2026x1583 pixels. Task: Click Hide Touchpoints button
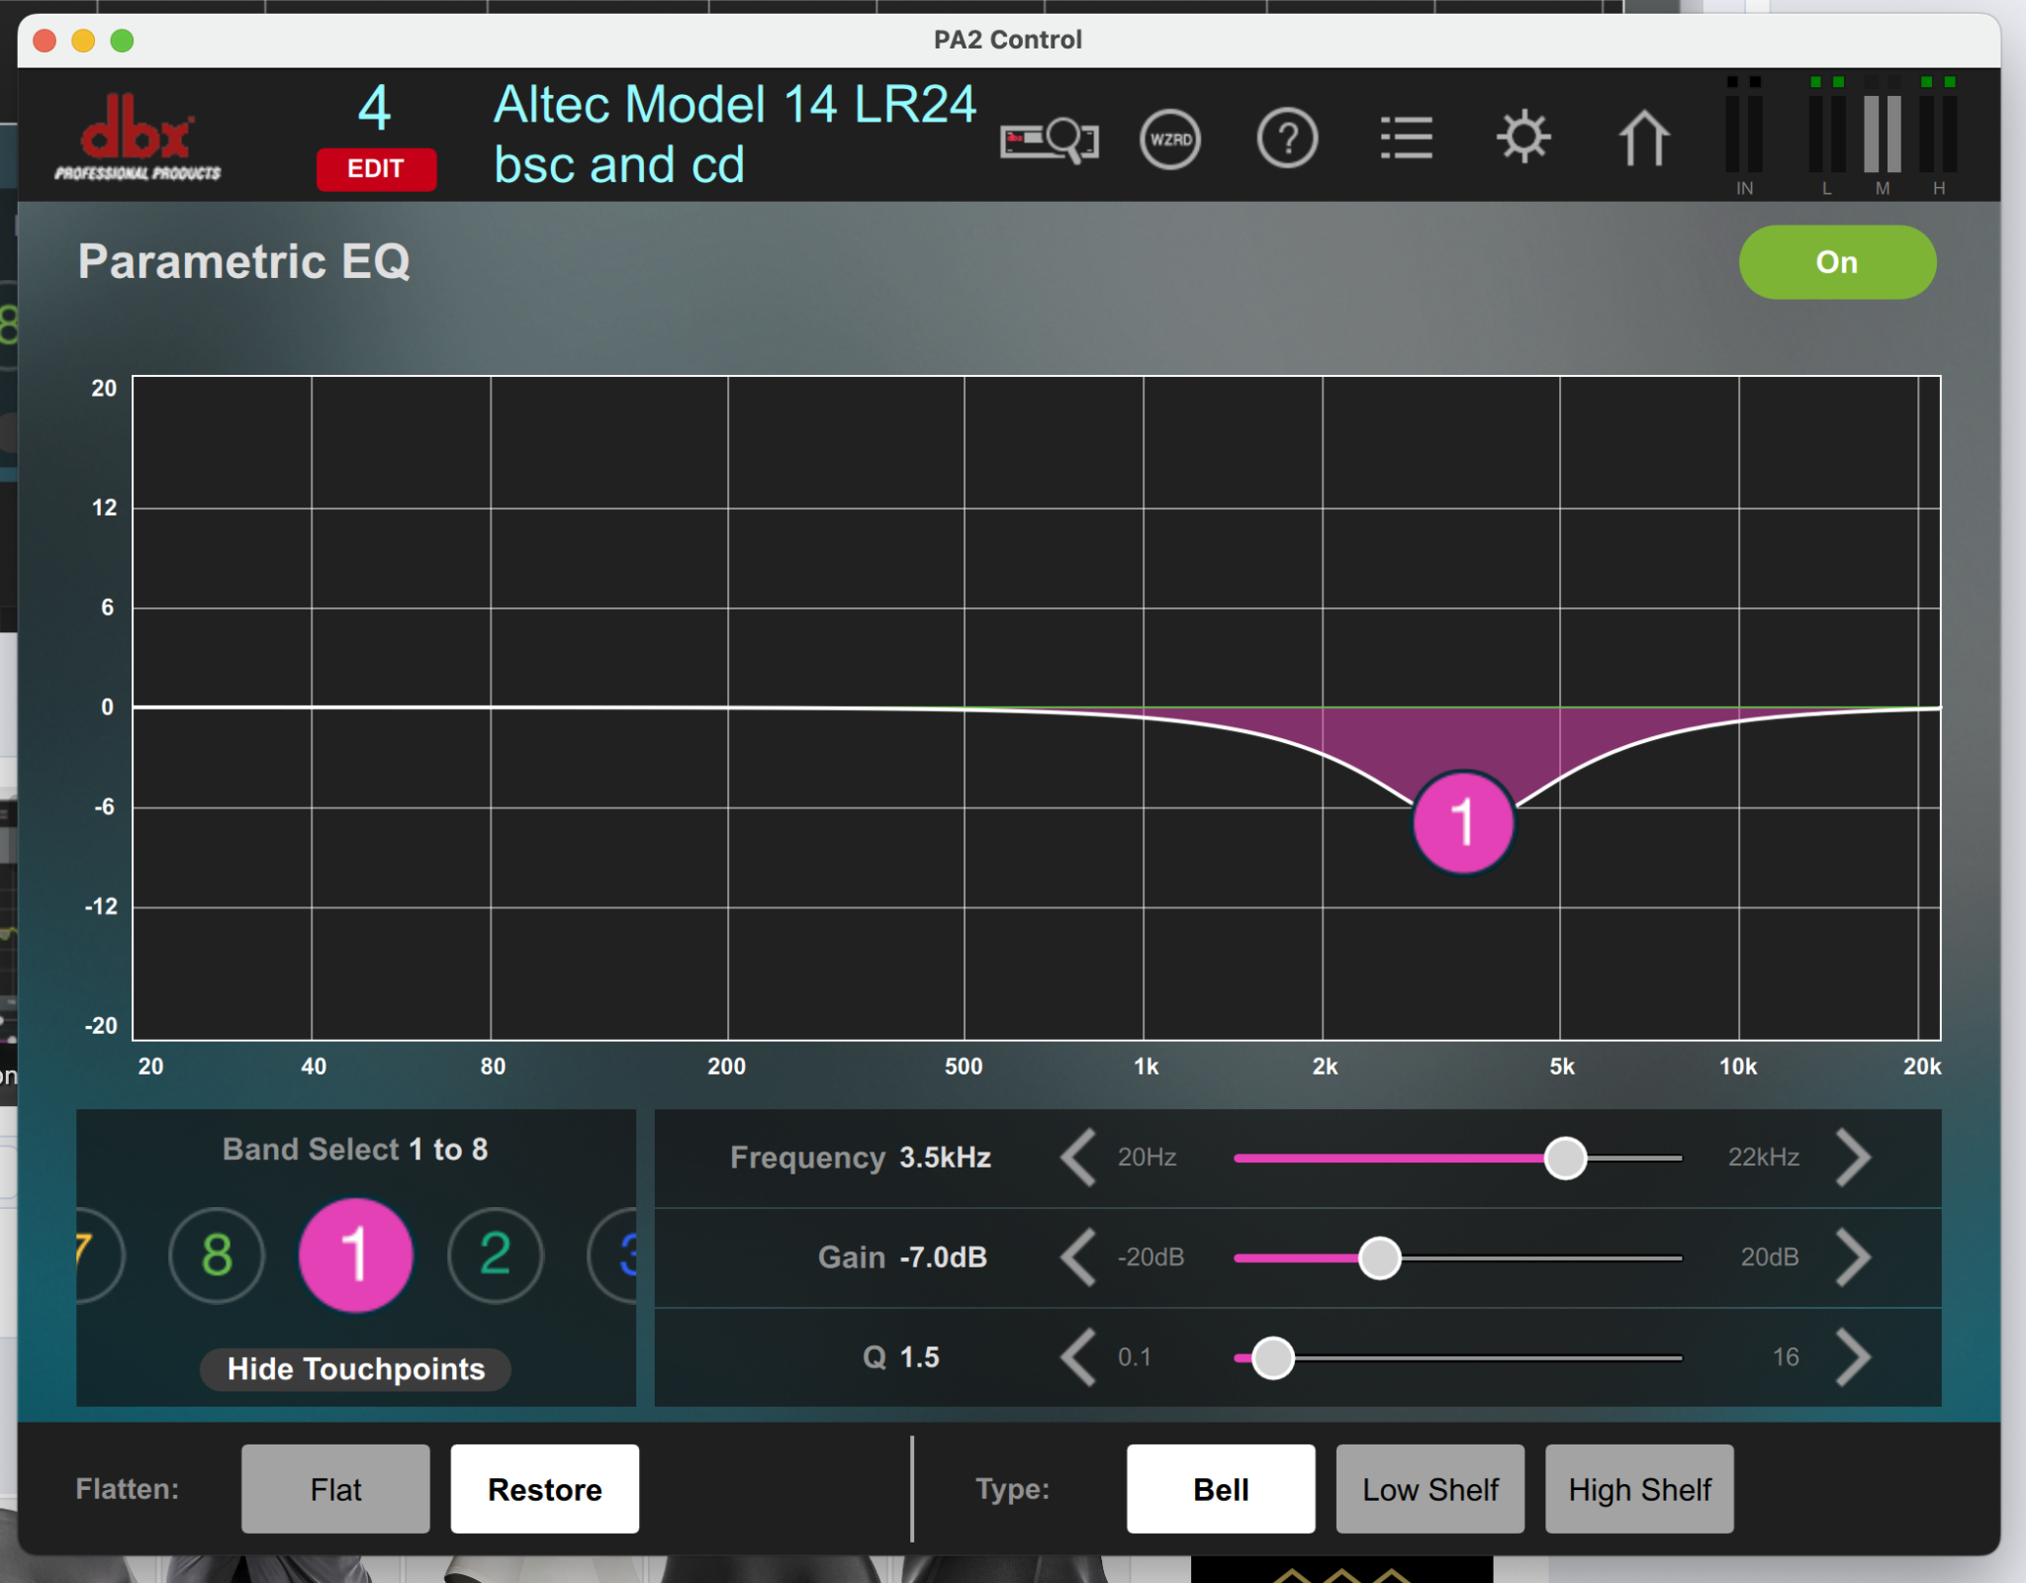click(x=355, y=1369)
